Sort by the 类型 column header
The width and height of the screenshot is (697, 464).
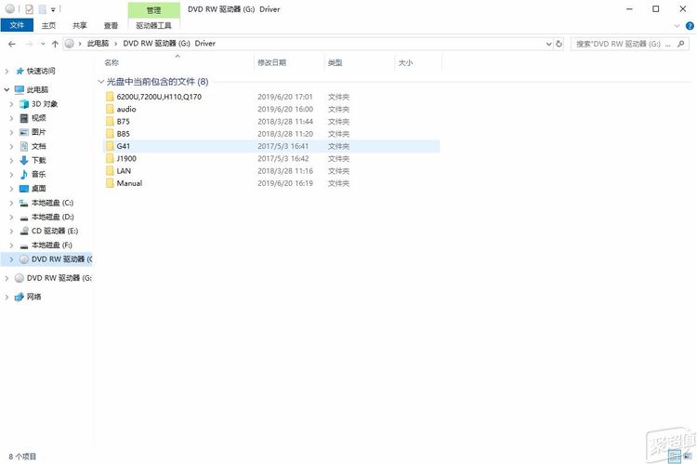335,62
